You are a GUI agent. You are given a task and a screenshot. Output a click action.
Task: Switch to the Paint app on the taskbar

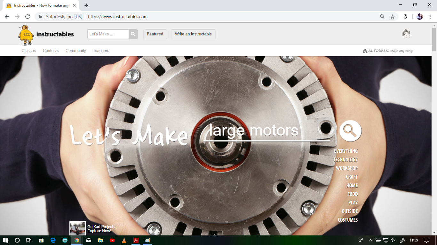pyautogui.click(x=148, y=240)
